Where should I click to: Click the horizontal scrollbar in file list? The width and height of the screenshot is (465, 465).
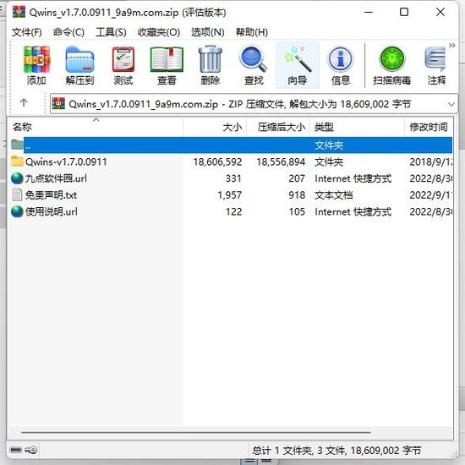(x=196, y=432)
